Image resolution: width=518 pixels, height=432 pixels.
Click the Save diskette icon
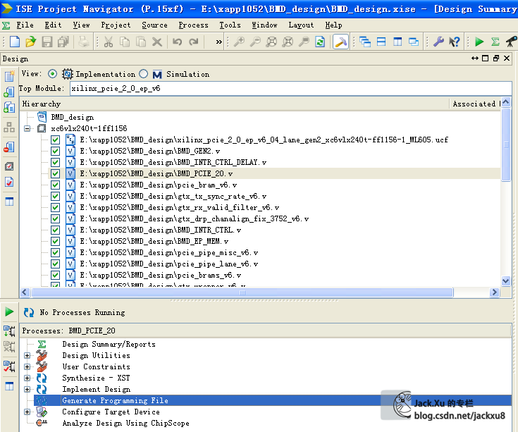click(x=47, y=42)
